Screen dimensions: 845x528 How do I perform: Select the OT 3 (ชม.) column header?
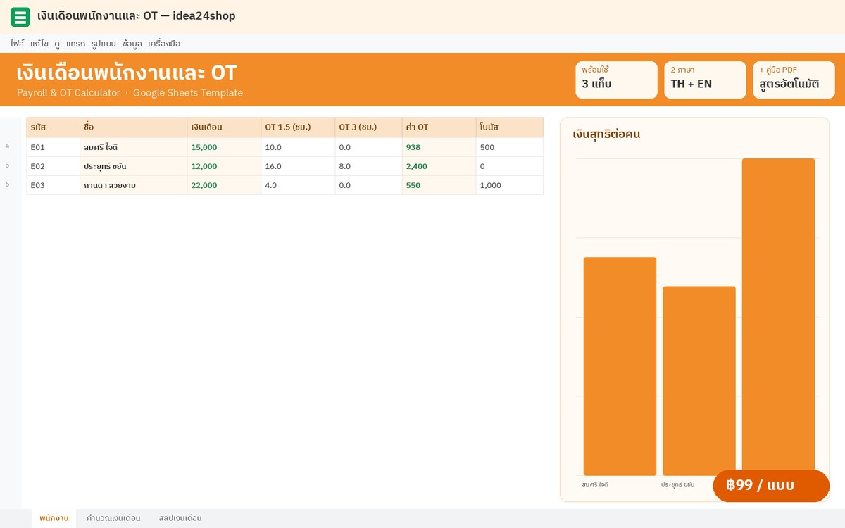pyautogui.click(x=368, y=127)
